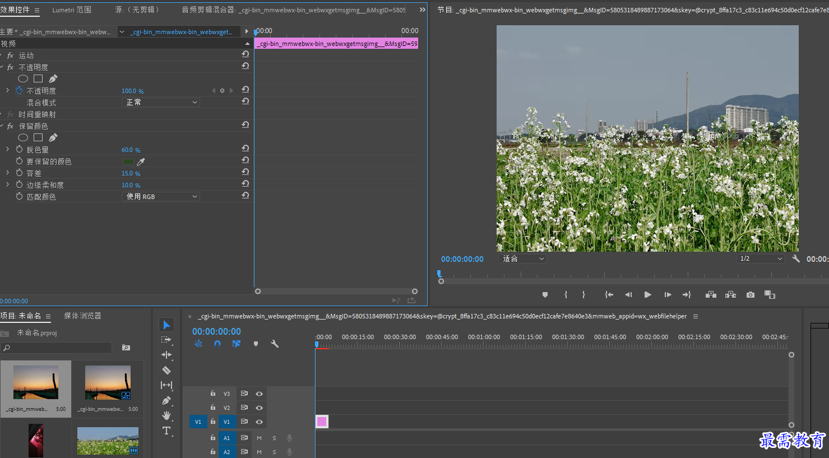
Task: Switch to 效果控件 tab
Action: coord(15,10)
